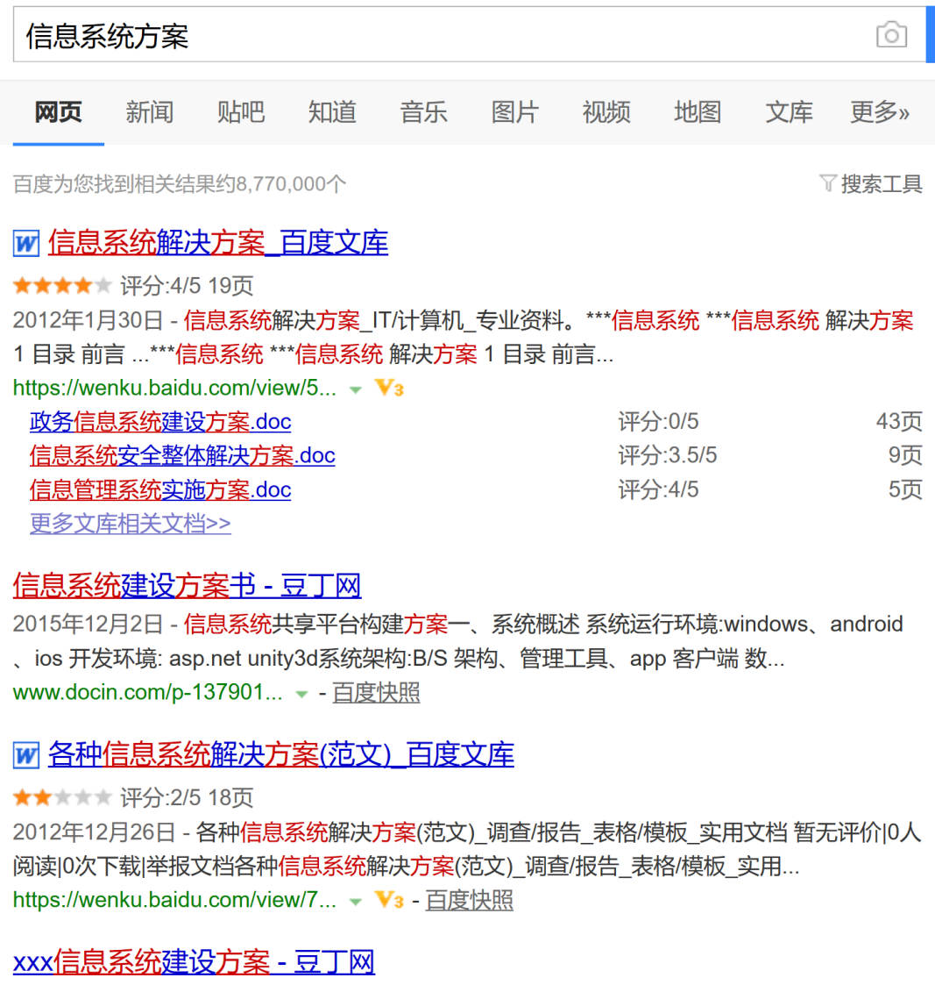Open 信息管理系统实施方案.doc link
Screen dimensions: 935x985
[160, 489]
